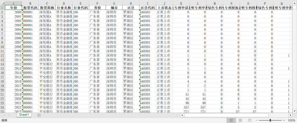
Task: Select 440303 cell in the 2016 row
Action: pos(148,81)
